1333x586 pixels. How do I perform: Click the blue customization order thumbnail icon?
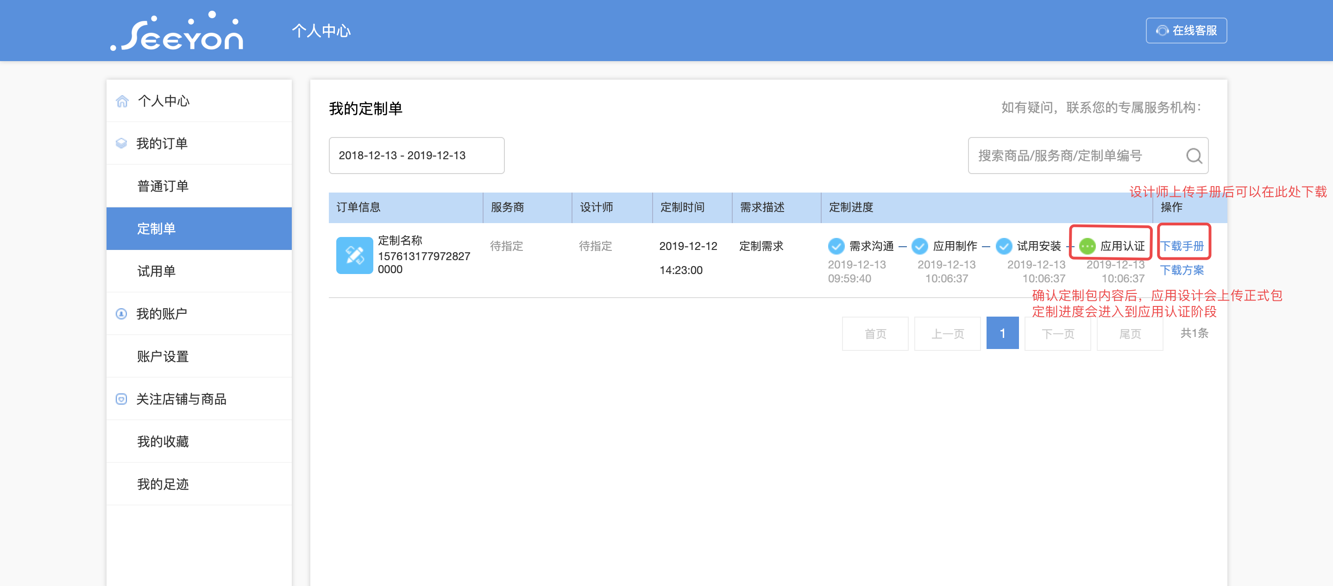354,256
